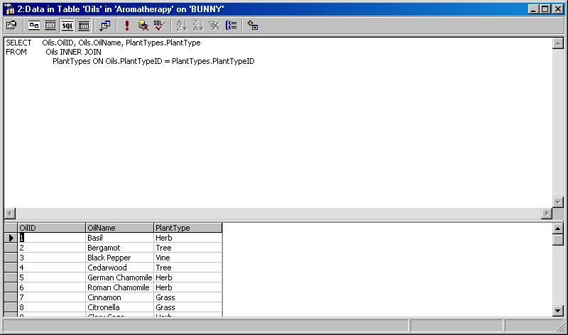The height and width of the screenshot is (335, 568).
Task: Click the Cancel execution toolbar icon
Action: [x=143, y=26]
